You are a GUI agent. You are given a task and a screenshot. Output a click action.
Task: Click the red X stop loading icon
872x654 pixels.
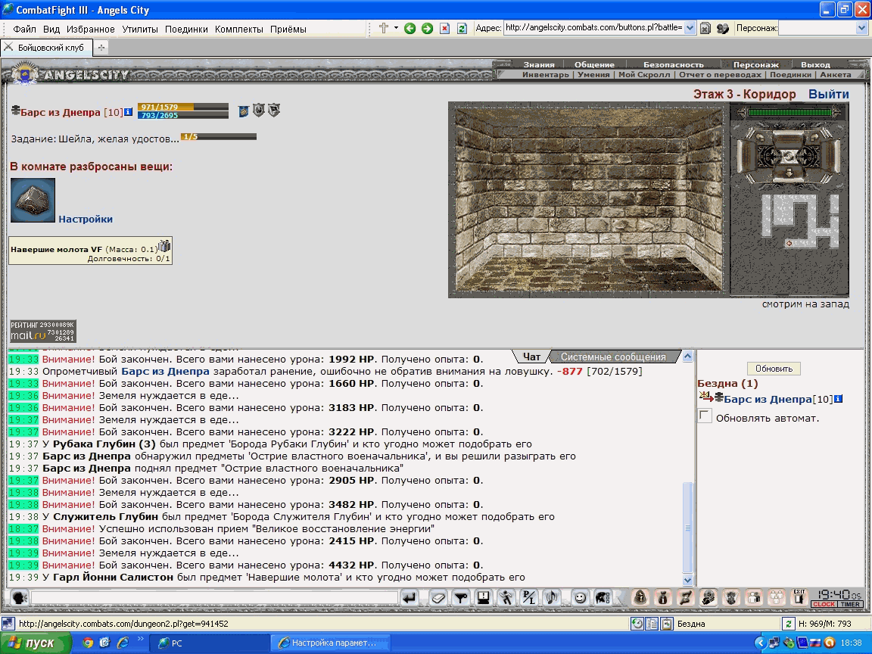[x=444, y=28]
